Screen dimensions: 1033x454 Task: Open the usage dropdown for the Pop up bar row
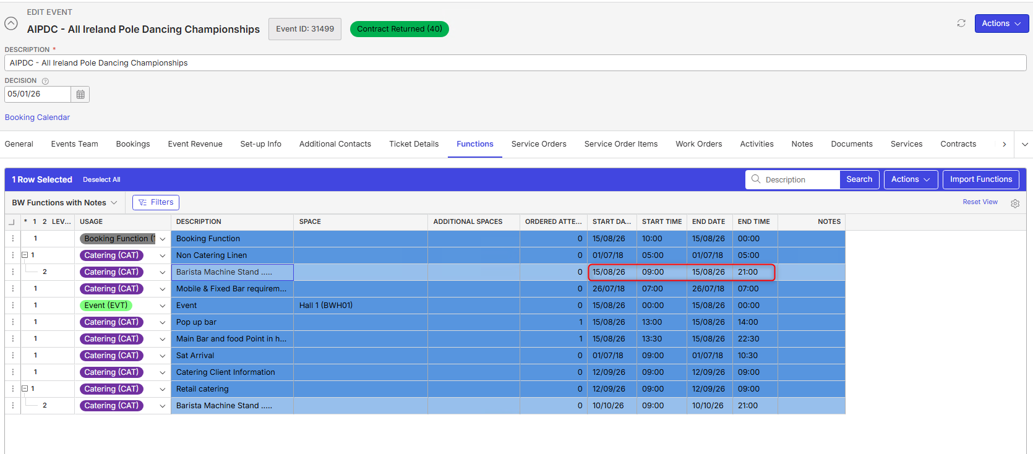pyautogui.click(x=163, y=323)
